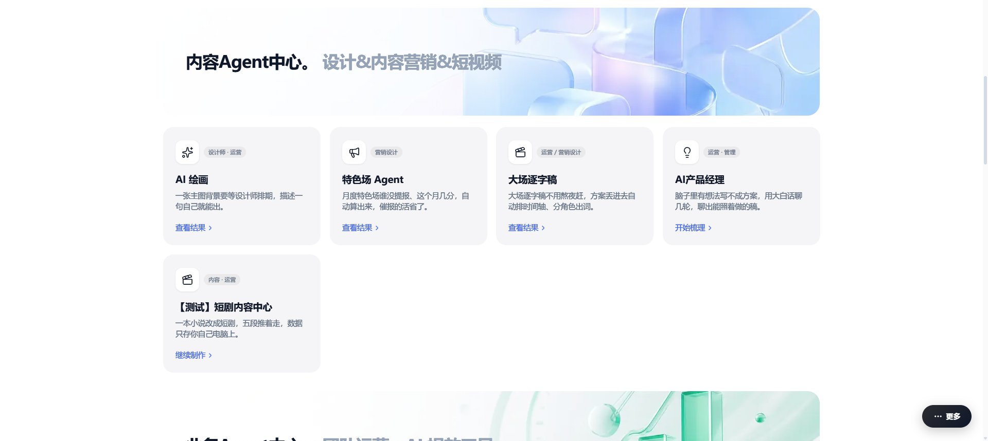
Task: Open 查看结果 link under 特色场 Agent
Action: click(x=360, y=228)
